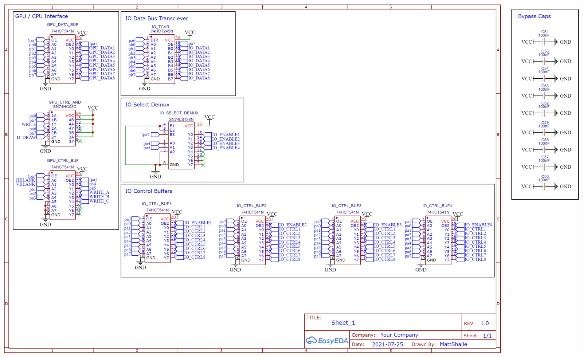Click the revision value '1.0'

484,323
